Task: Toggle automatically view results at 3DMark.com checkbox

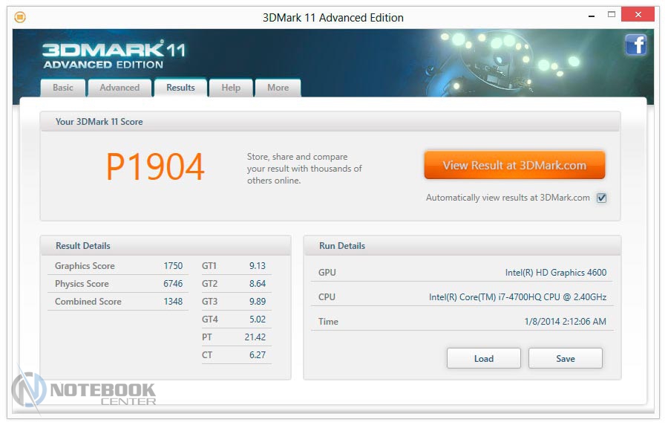Action: [601, 198]
